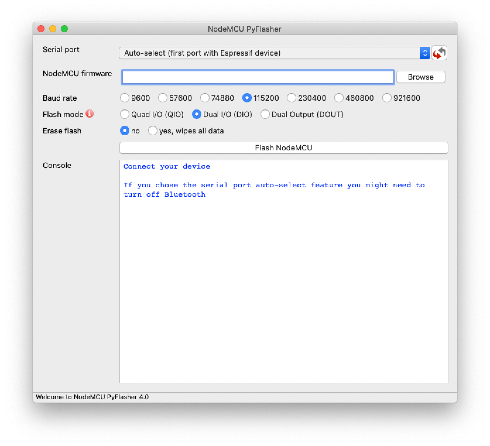Click the NodeMCU firmware path field

click(258, 77)
